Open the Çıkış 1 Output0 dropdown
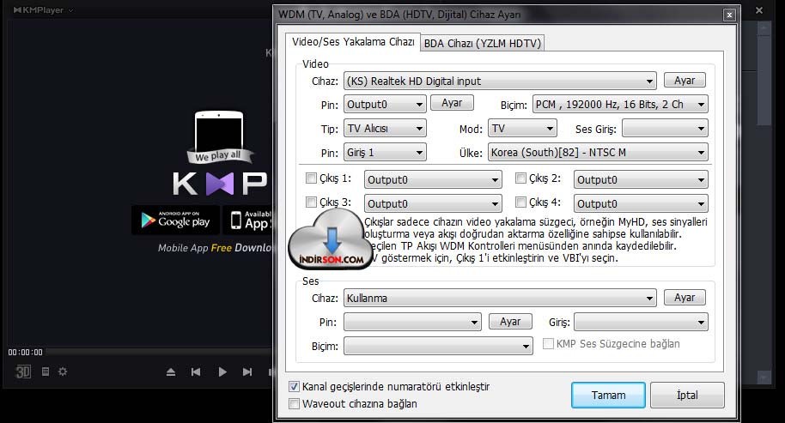Screen dimensions: 785x423 433,179
